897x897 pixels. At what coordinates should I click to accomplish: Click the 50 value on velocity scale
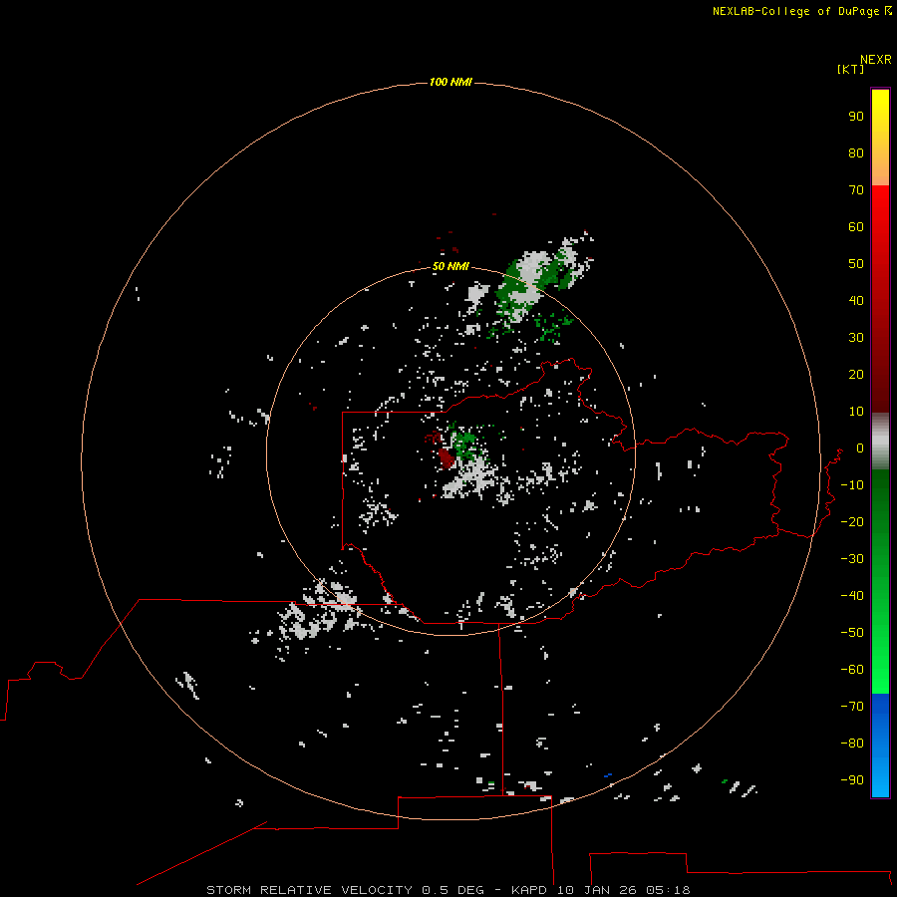click(x=856, y=264)
